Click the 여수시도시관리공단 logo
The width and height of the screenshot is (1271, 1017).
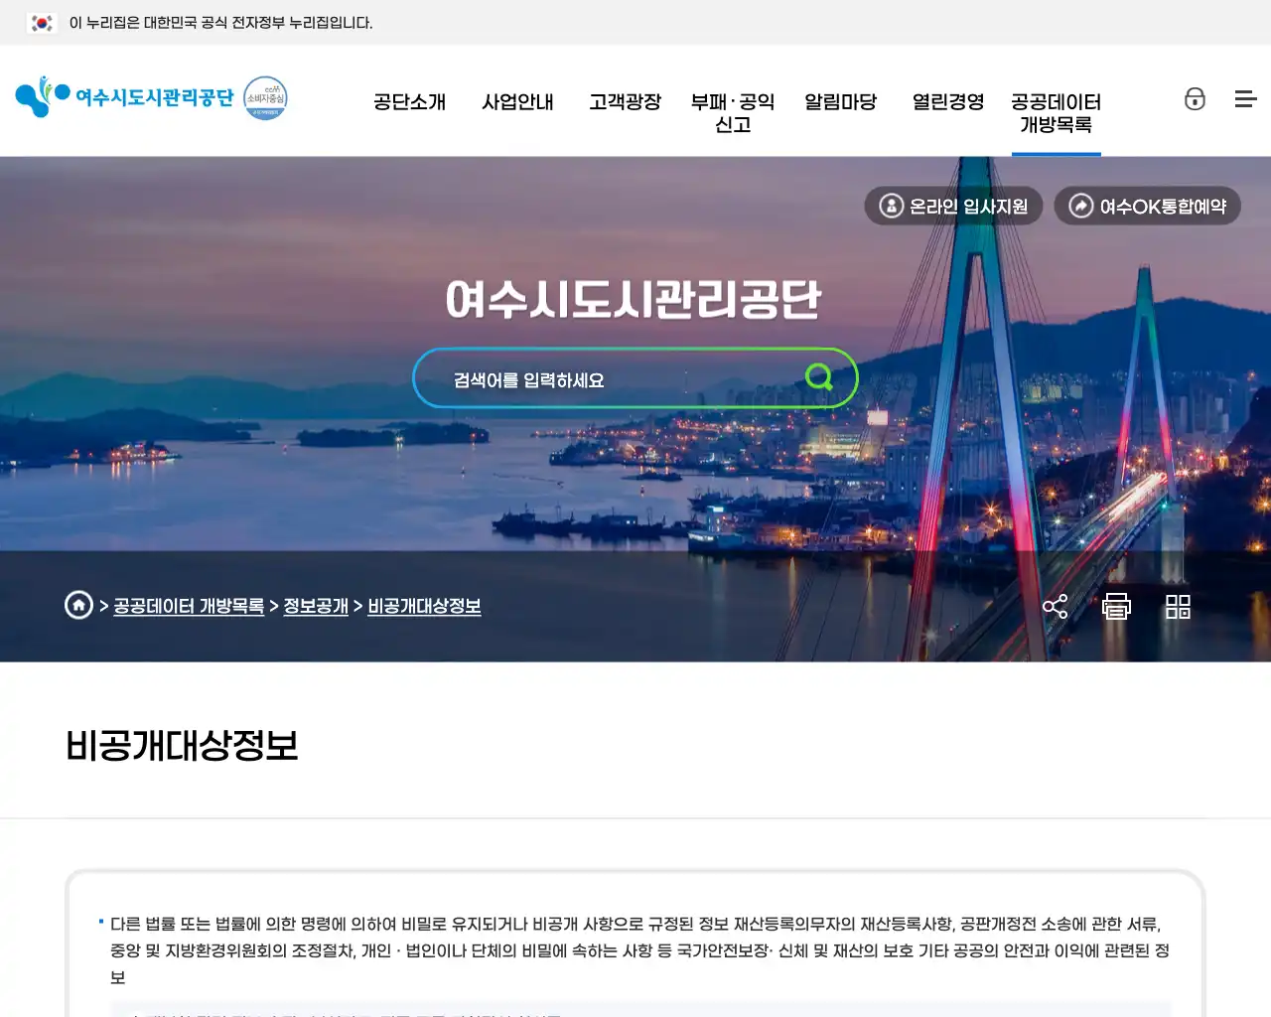click(125, 97)
